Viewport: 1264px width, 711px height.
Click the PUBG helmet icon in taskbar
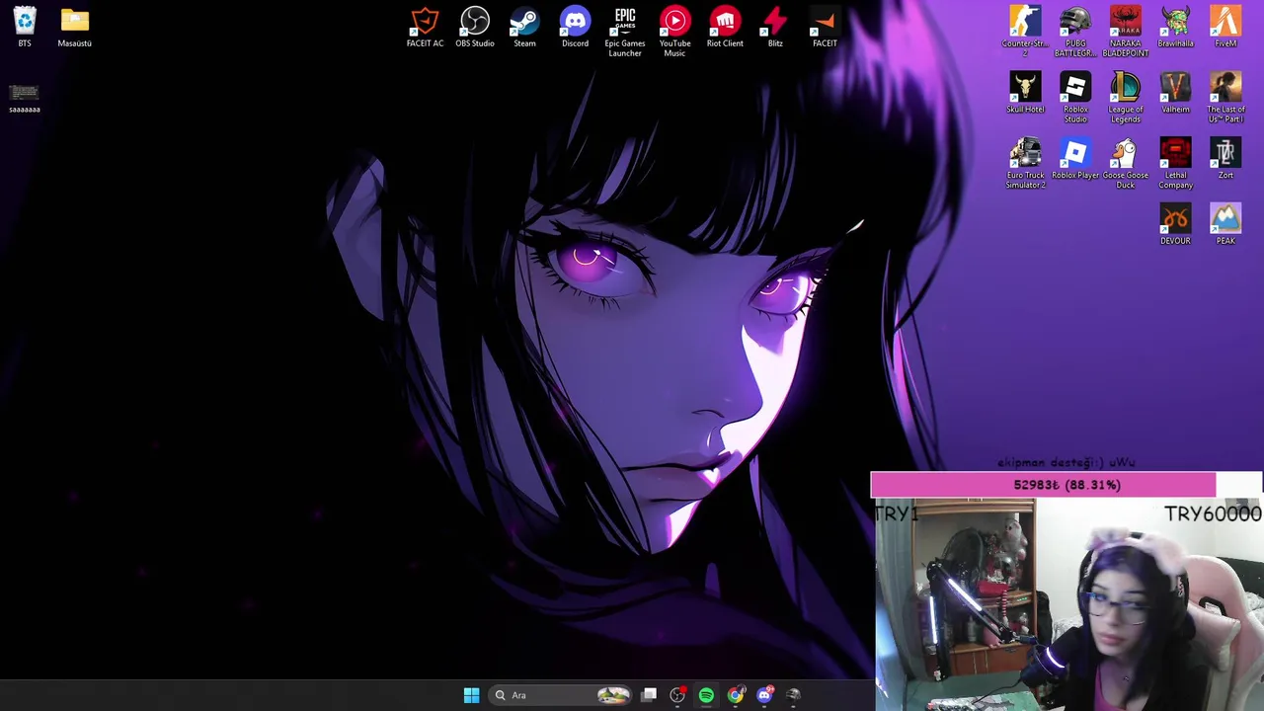(x=793, y=695)
